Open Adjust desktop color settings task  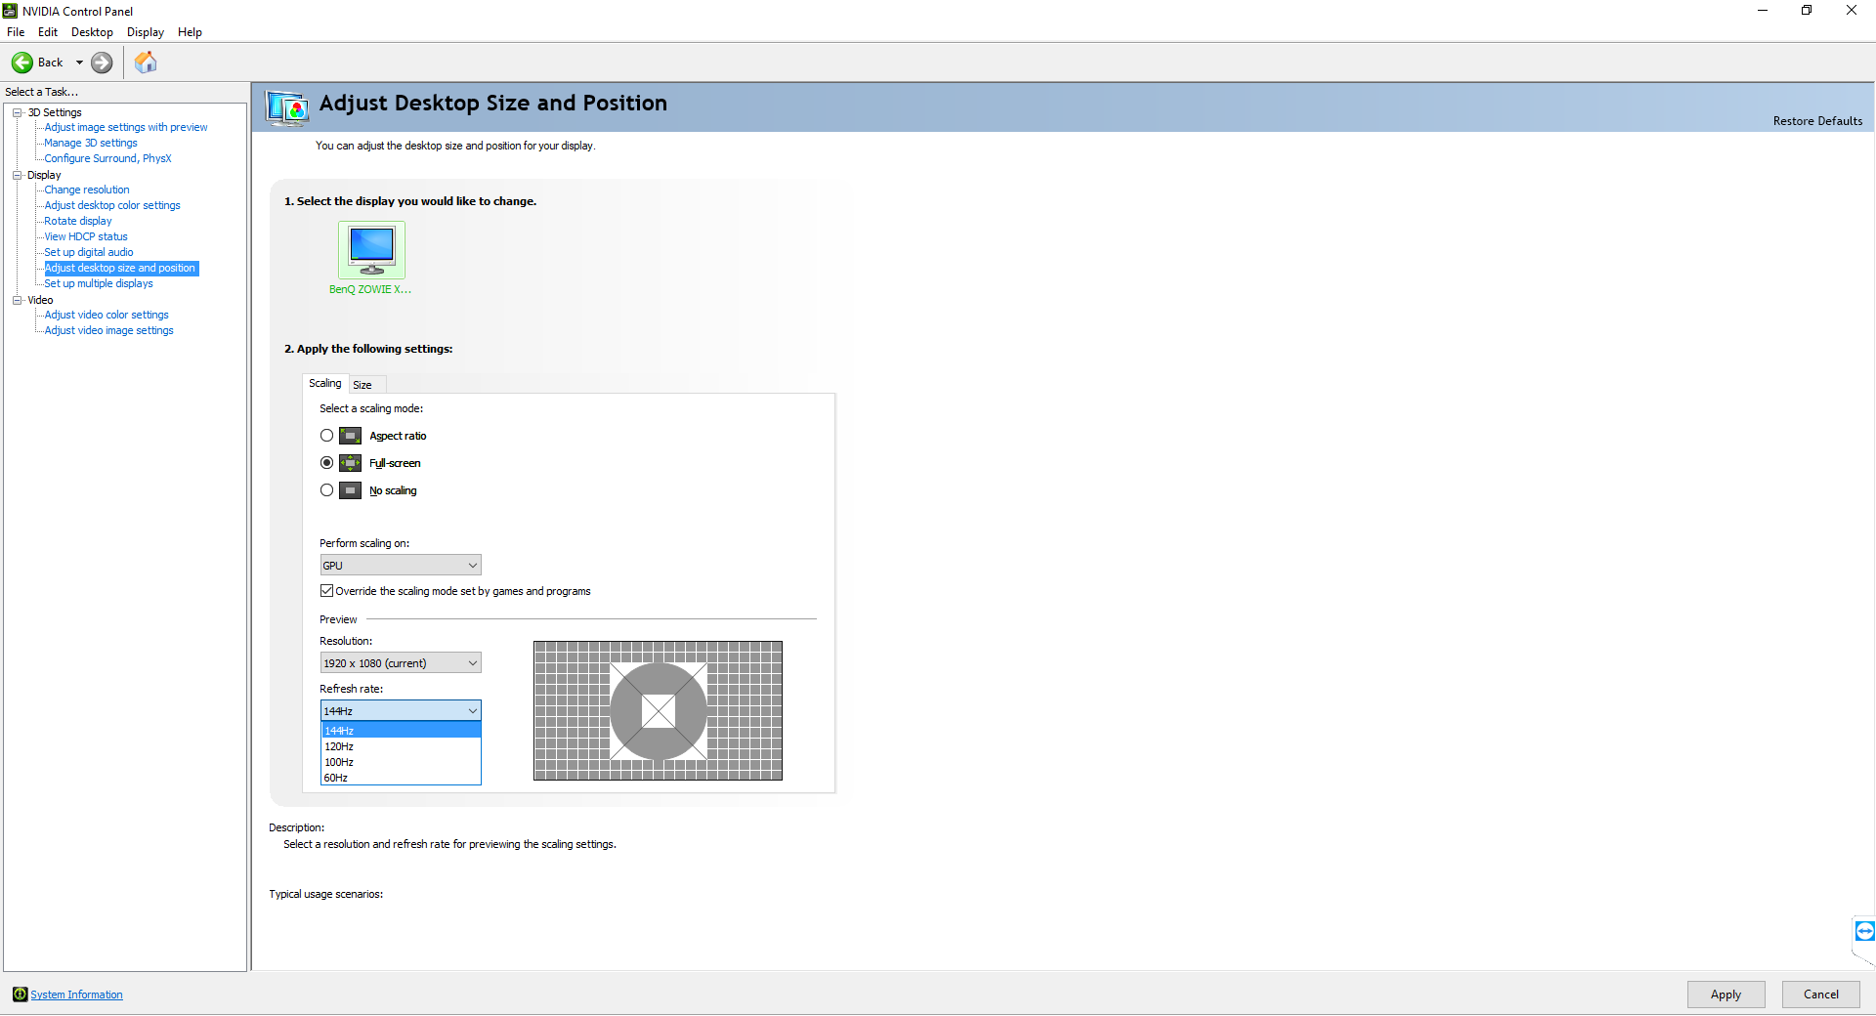[112, 205]
